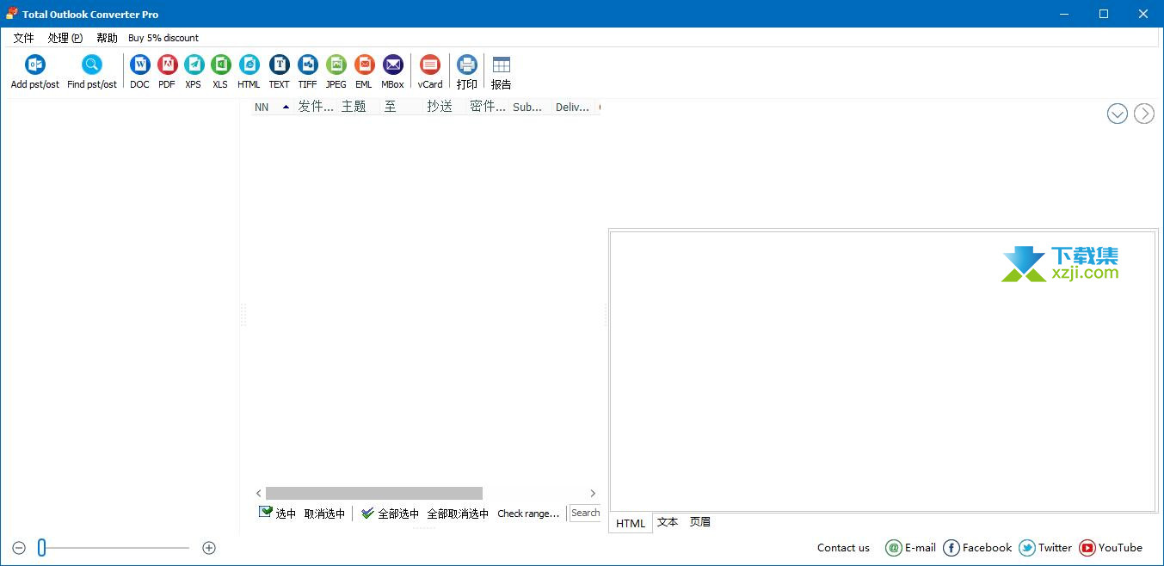The width and height of the screenshot is (1164, 566).
Task: Sort by the 密件... column header
Action: tap(488, 107)
